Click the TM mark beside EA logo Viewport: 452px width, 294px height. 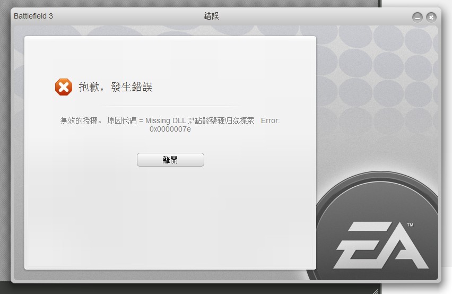tap(410, 225)
